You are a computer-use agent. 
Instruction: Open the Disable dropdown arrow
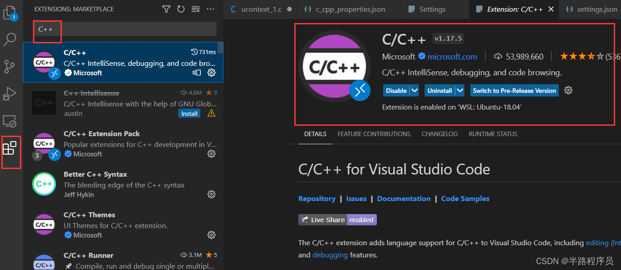coord(413,90)
